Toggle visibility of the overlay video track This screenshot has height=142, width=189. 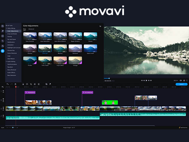coord(3,98)
